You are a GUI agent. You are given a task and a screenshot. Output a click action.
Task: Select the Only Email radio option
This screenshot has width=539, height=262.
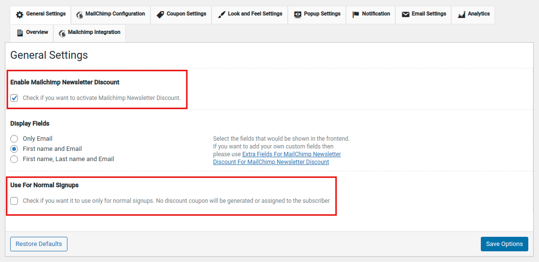click(14, 139)
